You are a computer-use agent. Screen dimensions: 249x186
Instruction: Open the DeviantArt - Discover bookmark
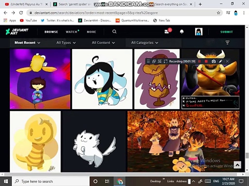tap(95, 20)
